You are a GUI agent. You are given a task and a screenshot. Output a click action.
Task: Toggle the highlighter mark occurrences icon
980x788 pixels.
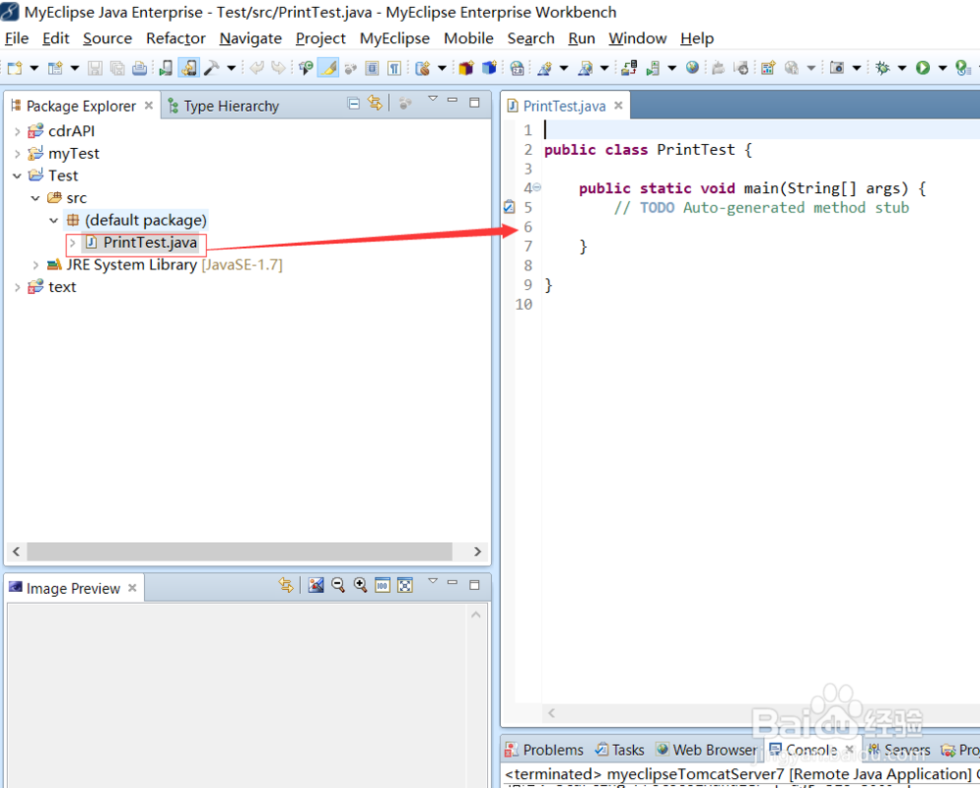click(x=328, y=68)
